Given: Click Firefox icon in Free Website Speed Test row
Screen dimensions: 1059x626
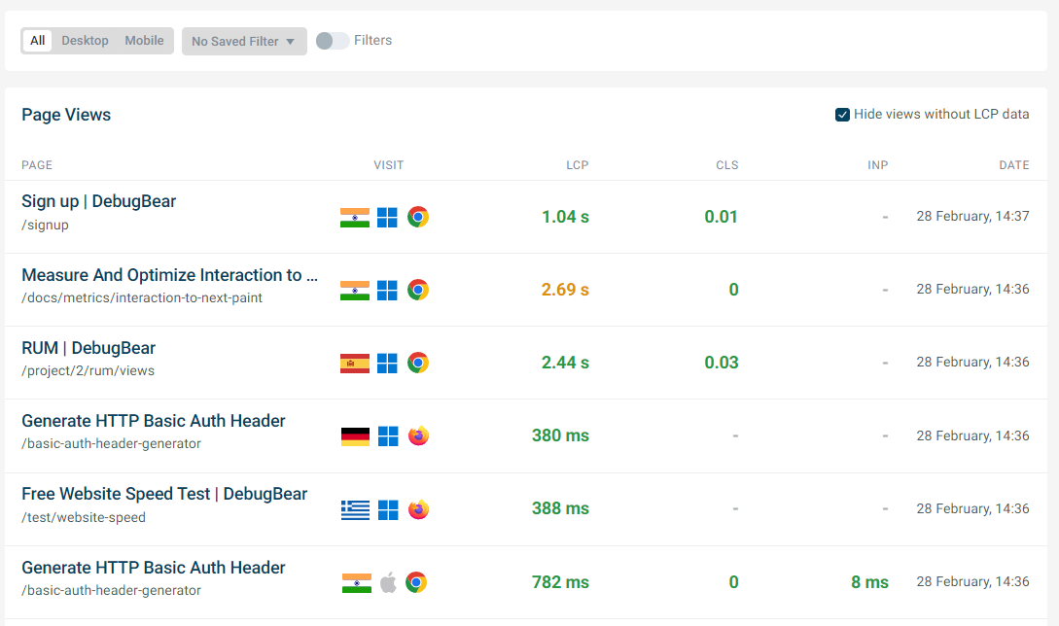Looking at the screenshot, I should [x=419, y=508].
